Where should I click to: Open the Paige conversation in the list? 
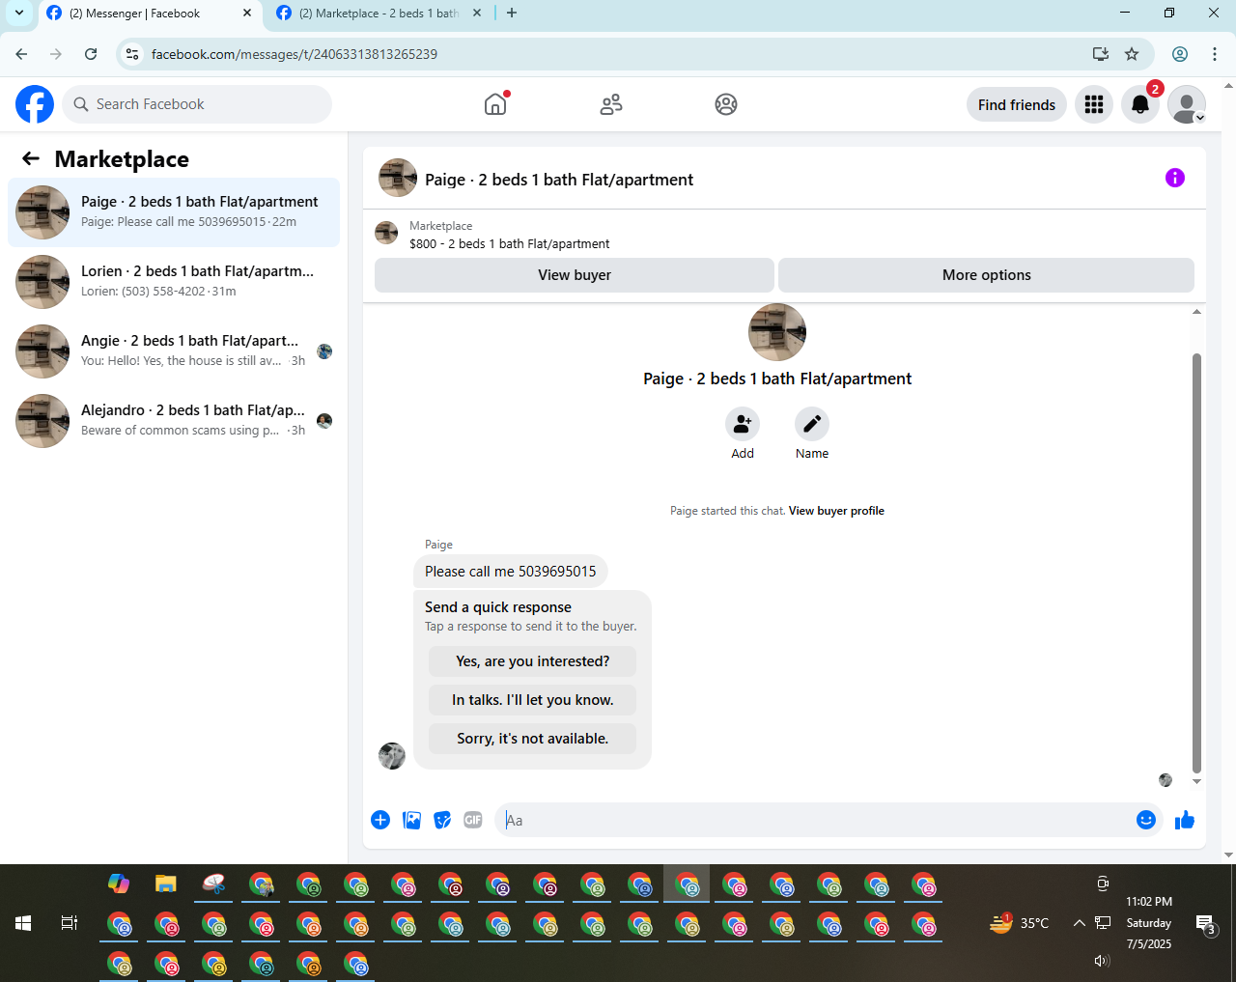[174, 212]
